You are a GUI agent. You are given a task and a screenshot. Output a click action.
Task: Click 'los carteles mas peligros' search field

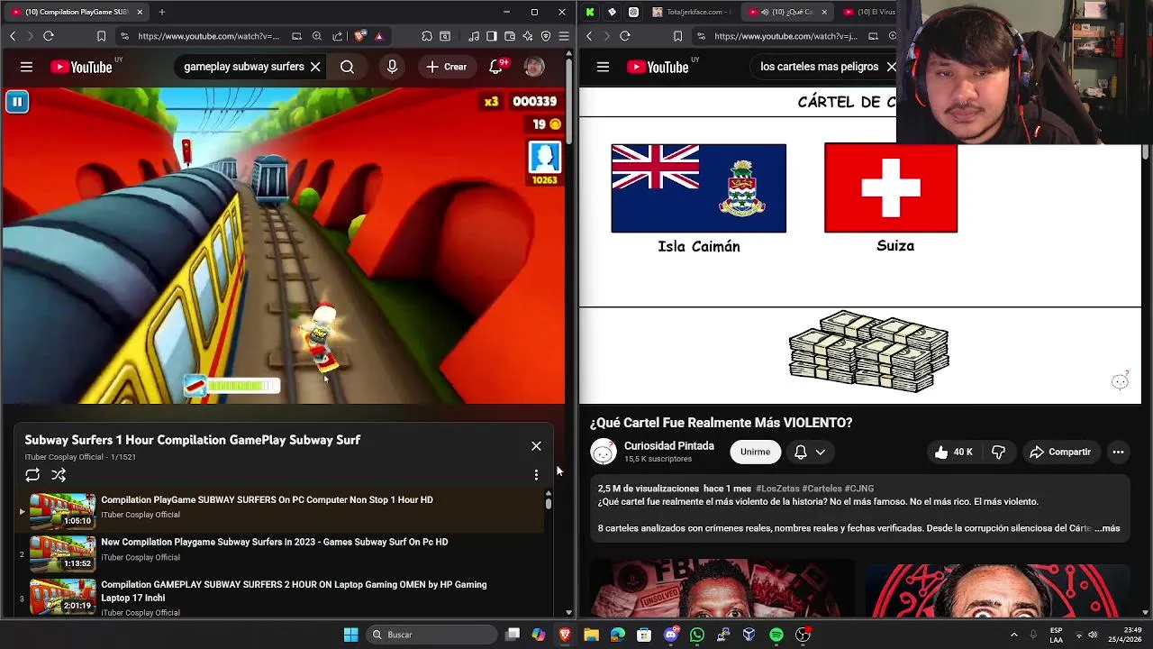tap(819, 67)
